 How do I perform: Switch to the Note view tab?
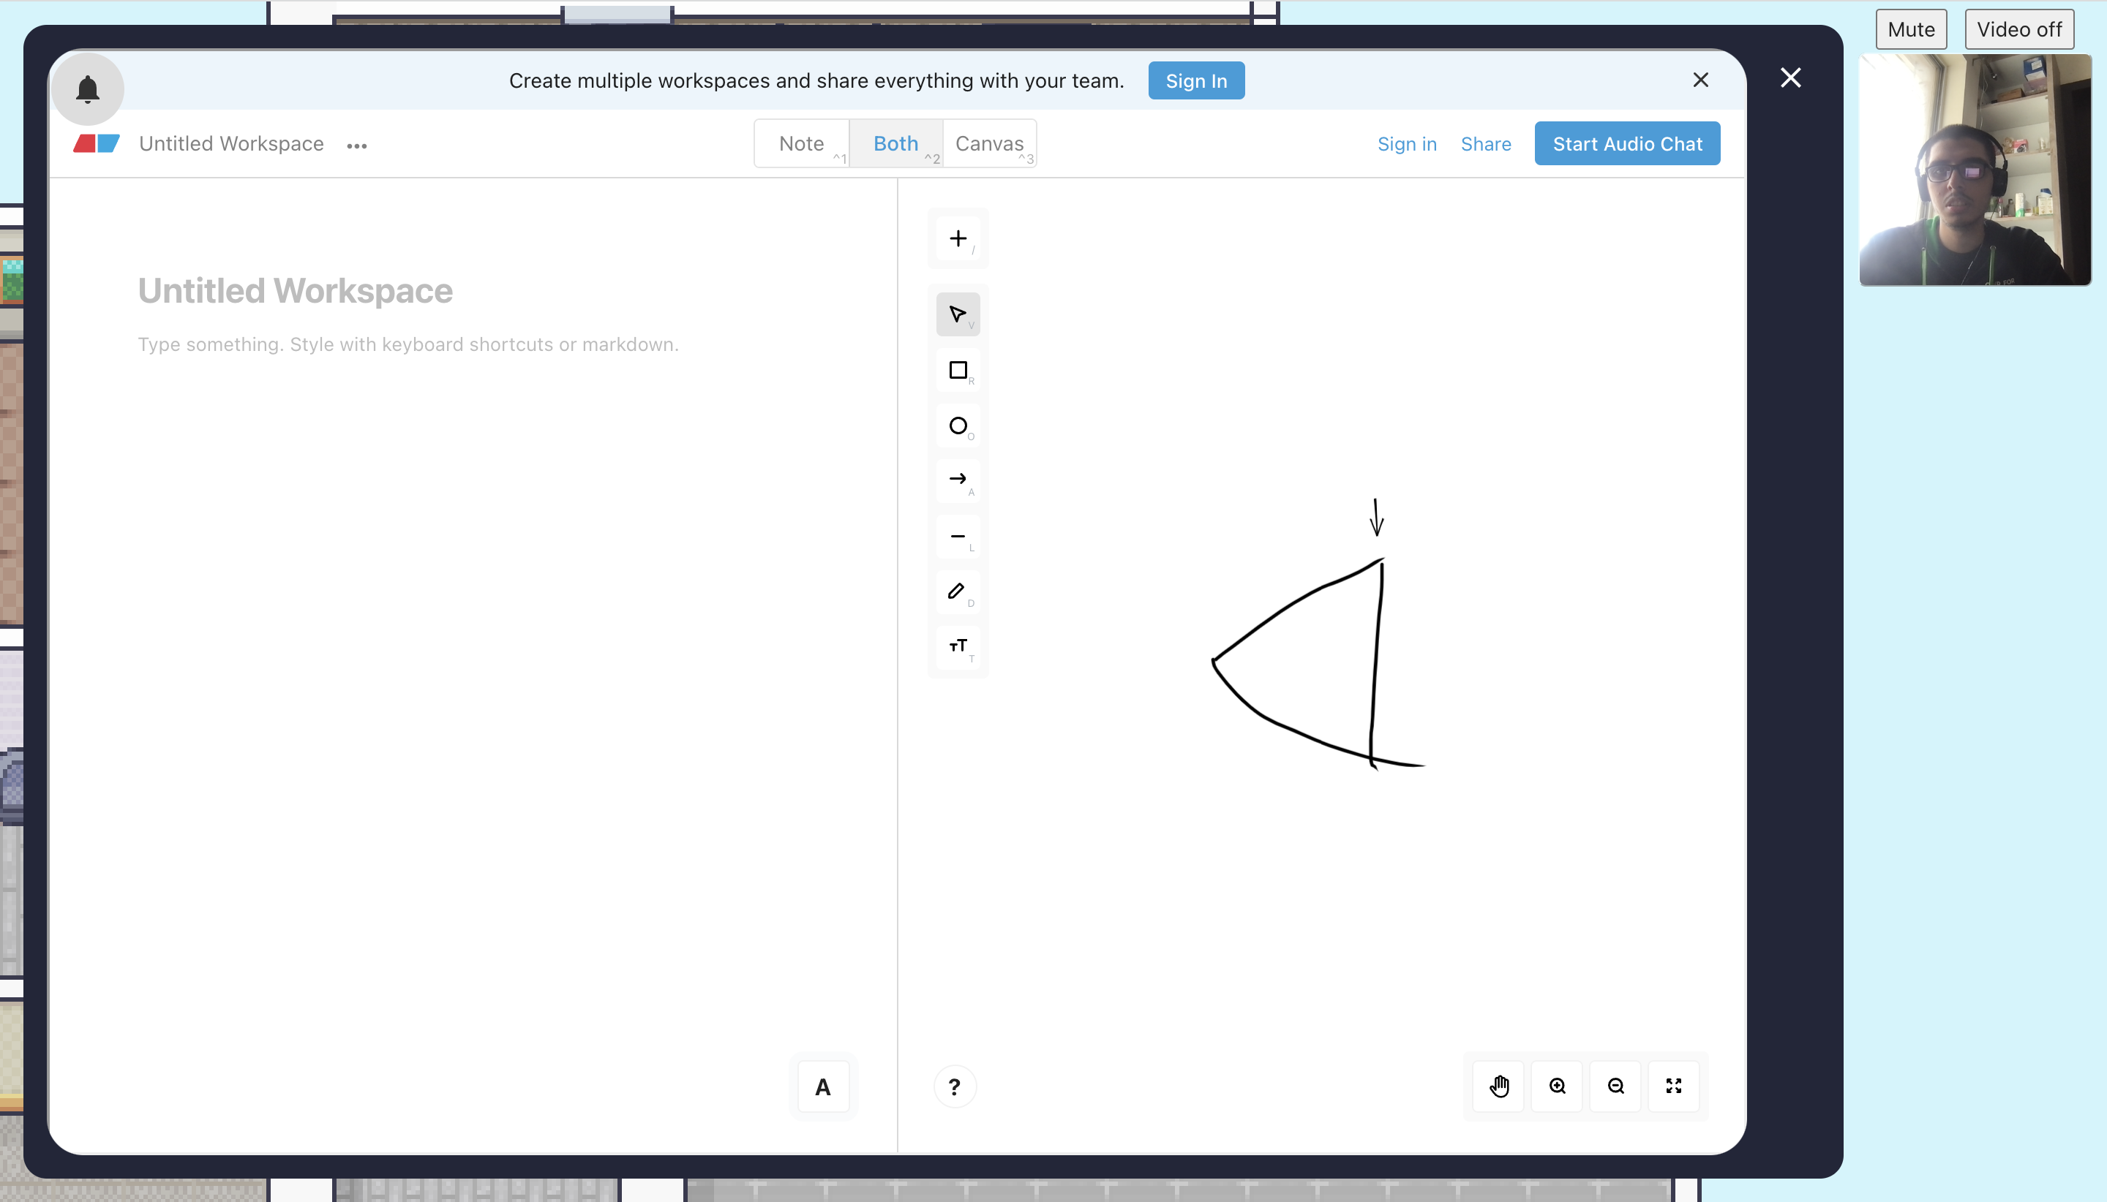[x=801, y=143]
